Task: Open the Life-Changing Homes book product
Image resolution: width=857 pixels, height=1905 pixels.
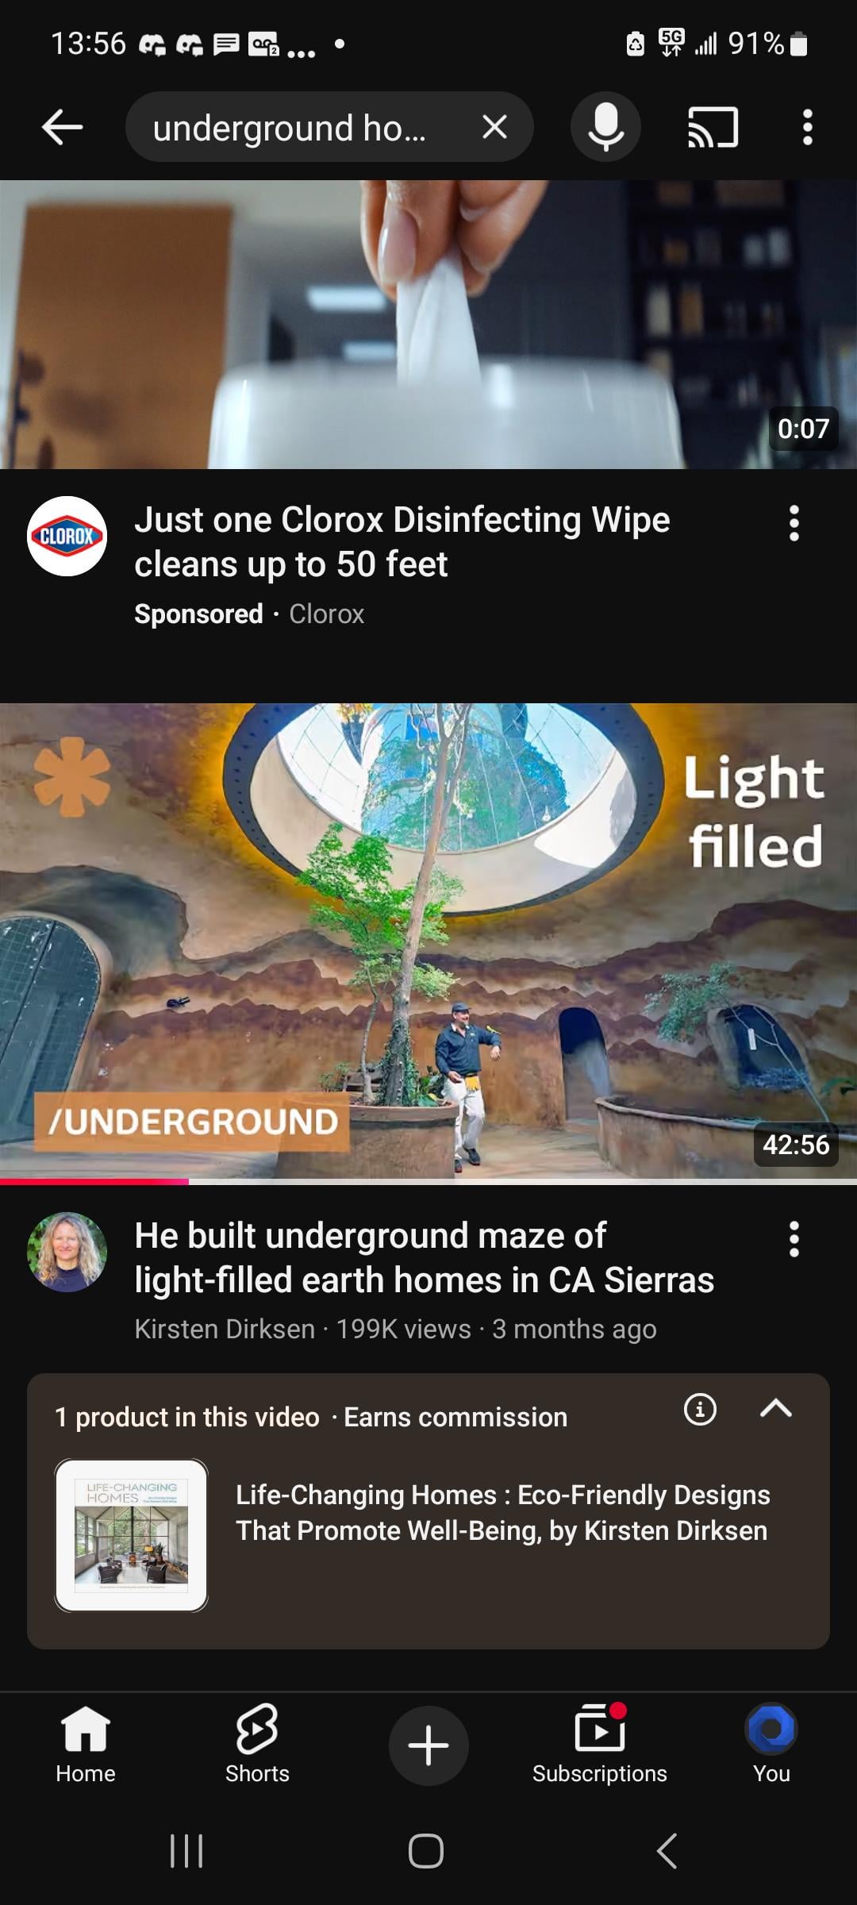Action: [x=428, y=1535]
